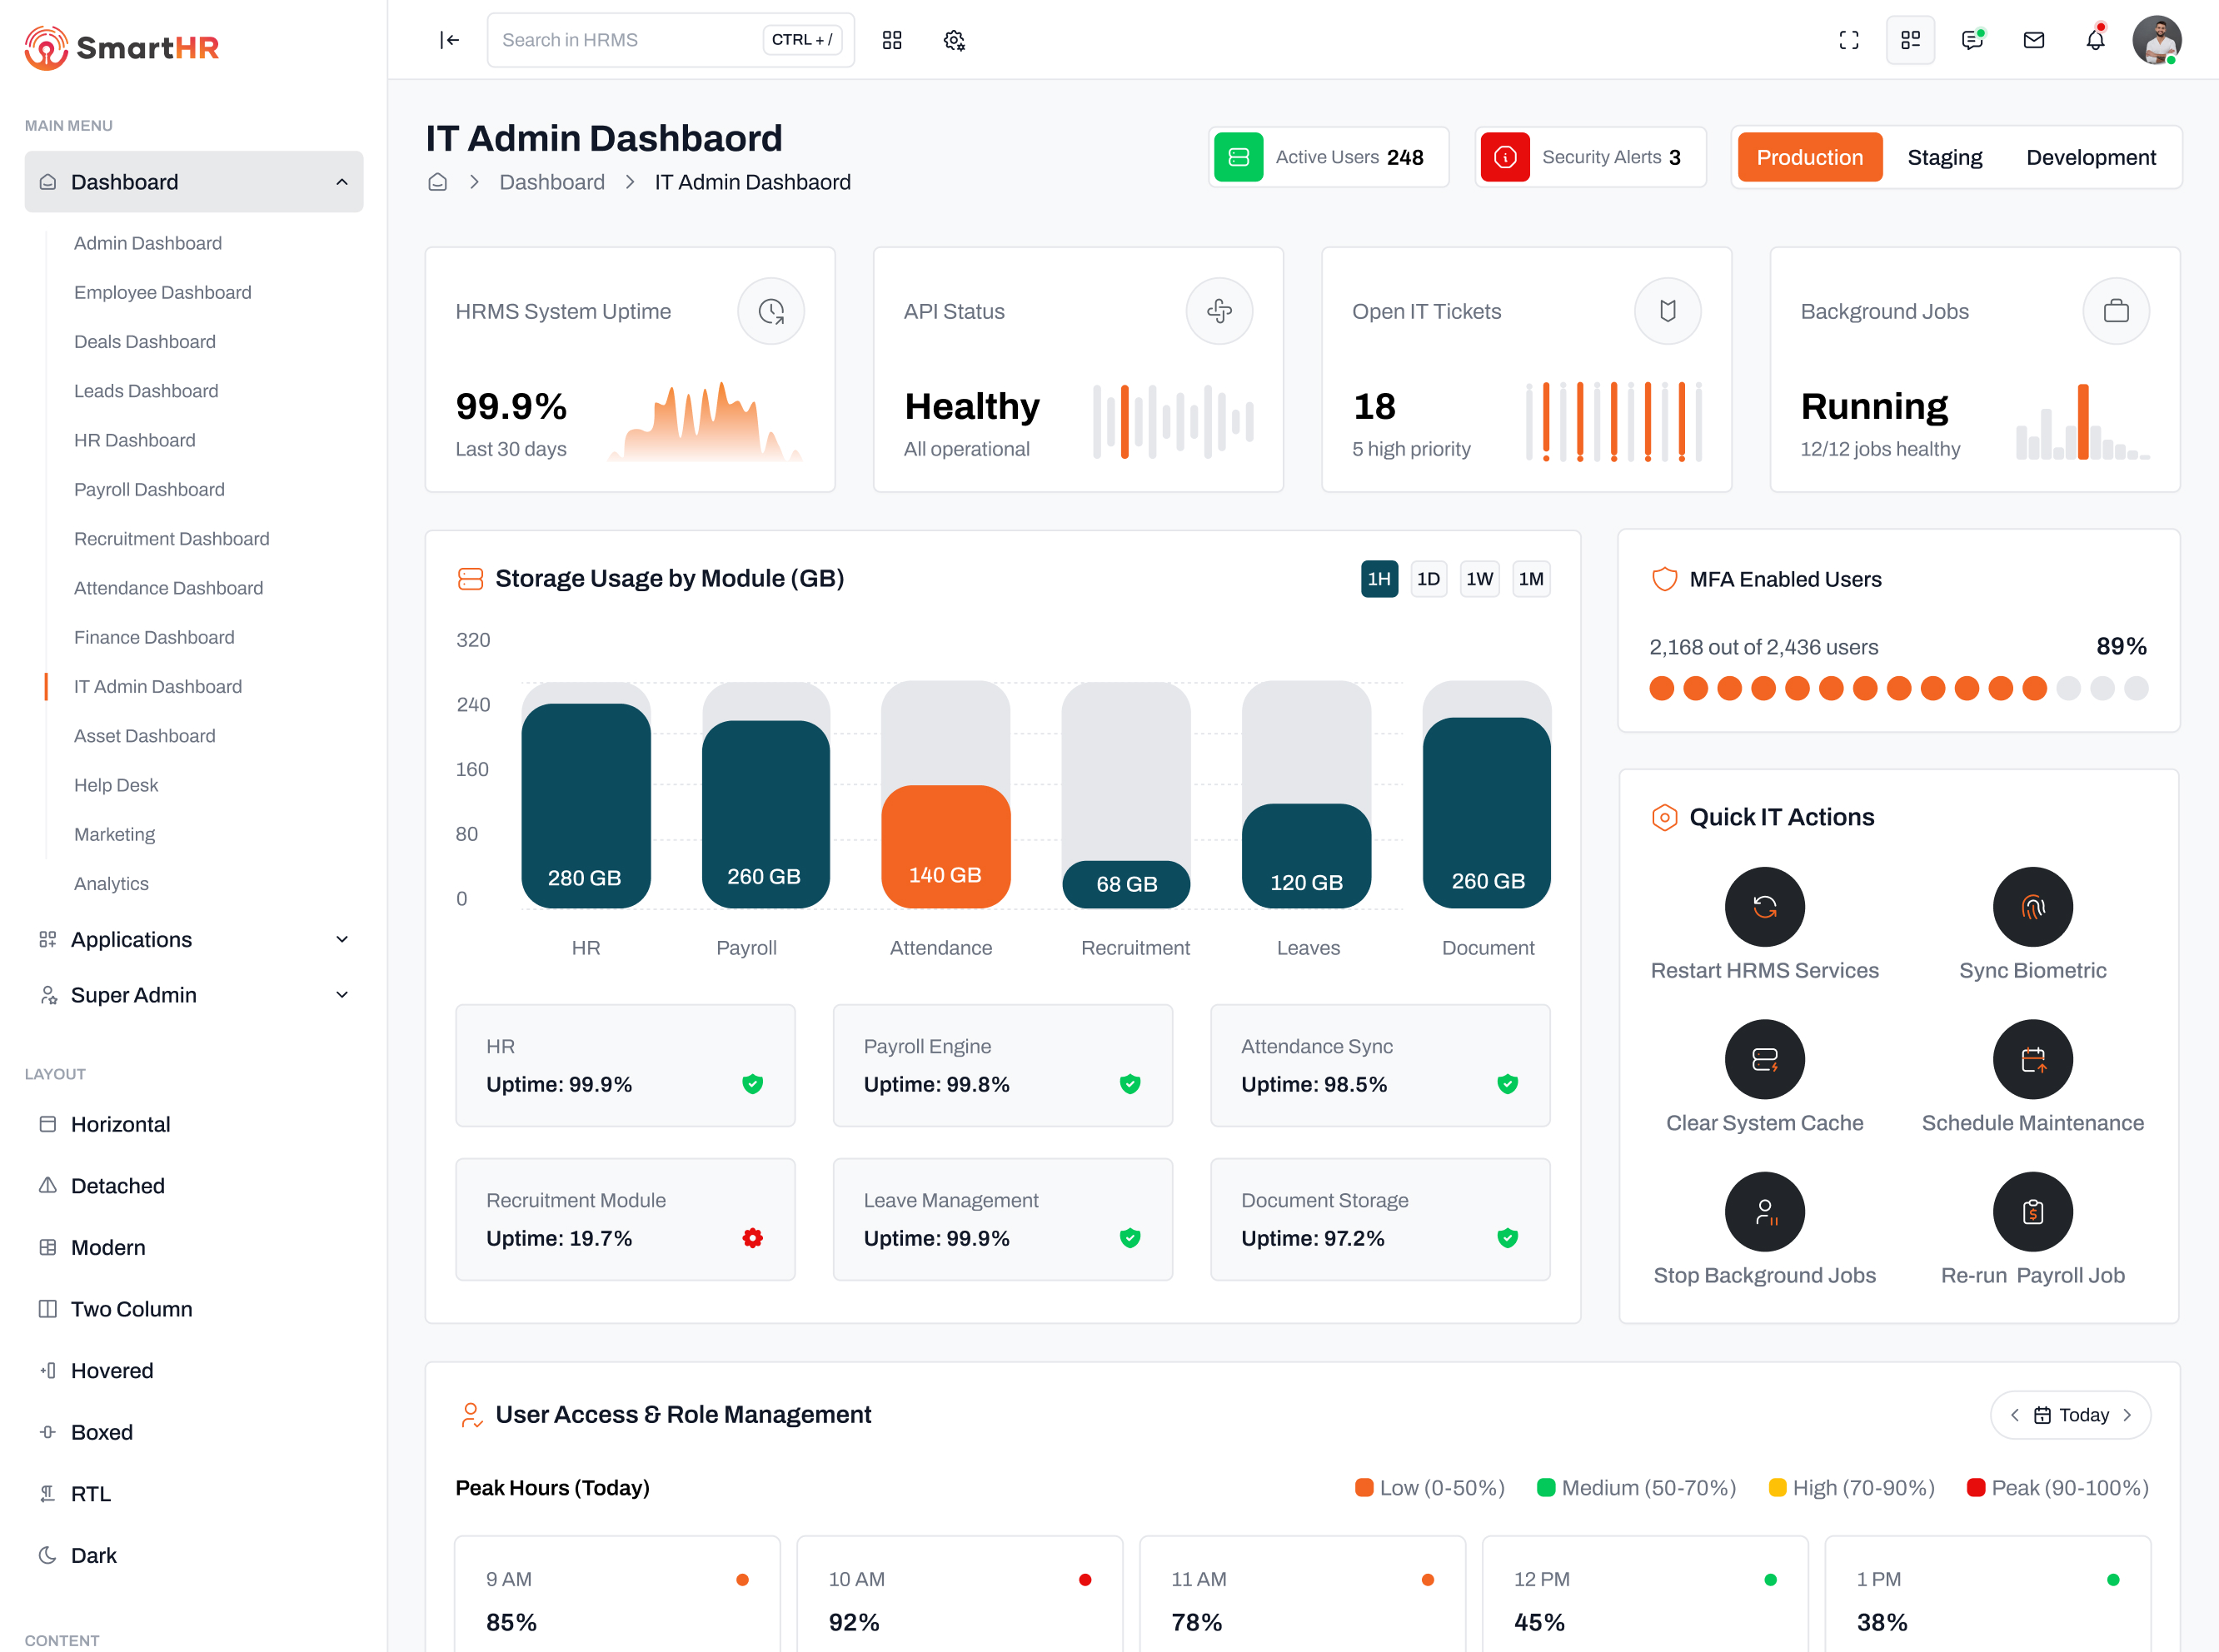
Task: Select the Sync Biometric quick action icon
Action: [x=2032, y=907]
